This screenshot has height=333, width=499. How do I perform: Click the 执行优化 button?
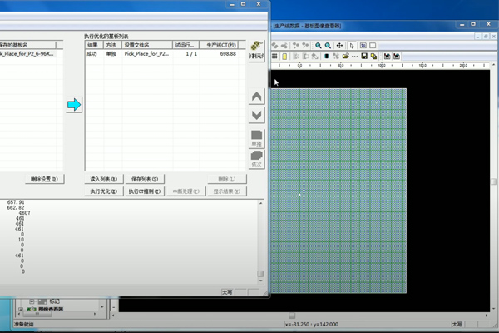[104, 191]
